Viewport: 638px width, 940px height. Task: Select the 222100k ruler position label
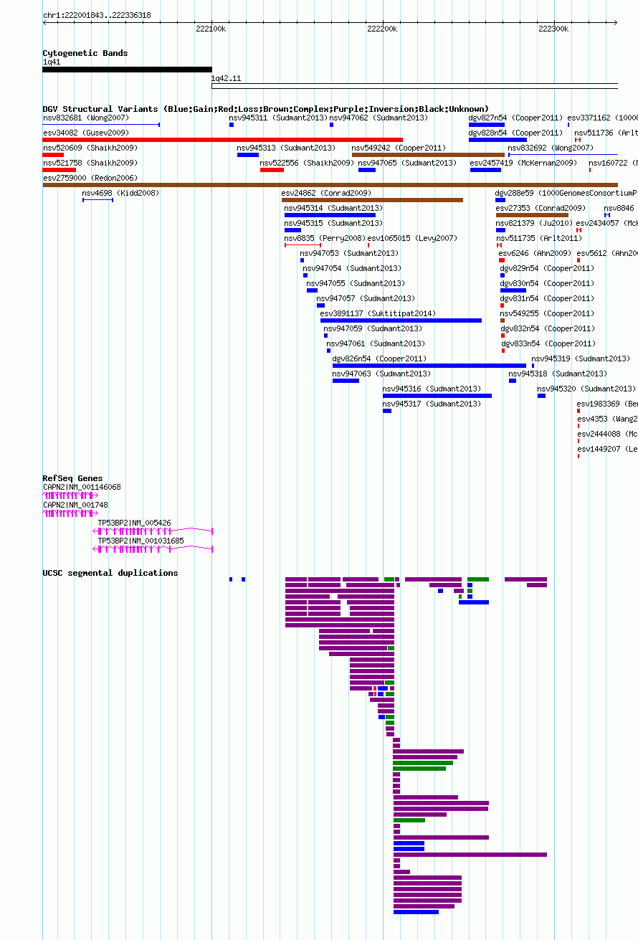[x=211, y=29]
